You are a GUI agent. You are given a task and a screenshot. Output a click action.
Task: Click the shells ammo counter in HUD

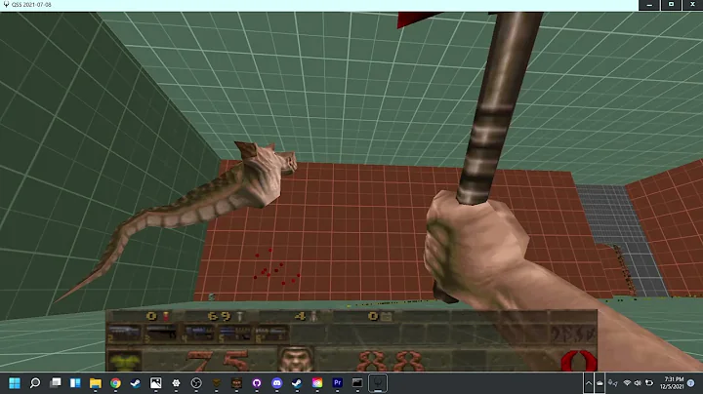tap(158, 316)
